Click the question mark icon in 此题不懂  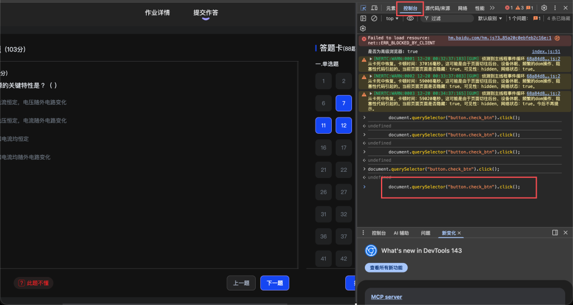pos(22,283)
